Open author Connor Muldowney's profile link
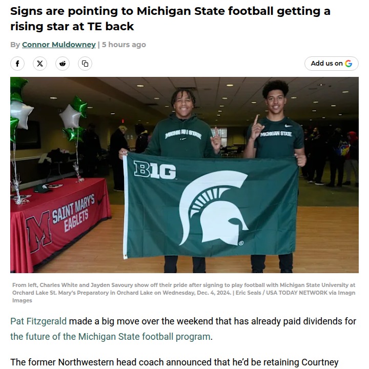This screenshot has width=369, height=369. click(59, 45)
